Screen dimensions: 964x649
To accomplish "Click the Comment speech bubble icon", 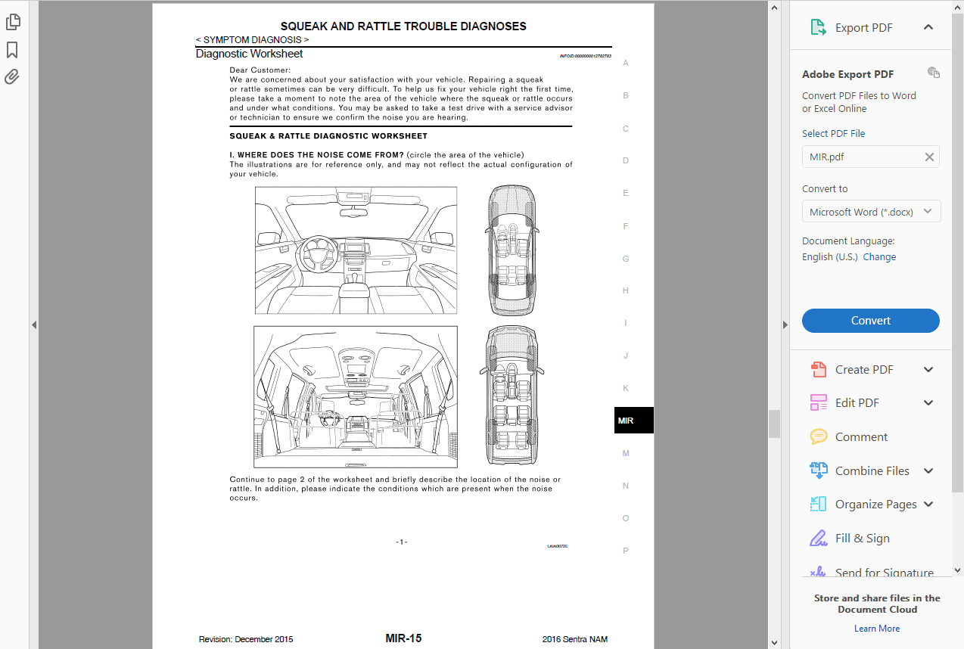I will 818,437.
